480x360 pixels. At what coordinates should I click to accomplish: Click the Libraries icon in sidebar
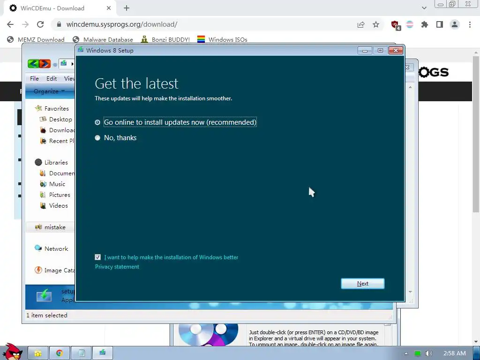(38, 162)
